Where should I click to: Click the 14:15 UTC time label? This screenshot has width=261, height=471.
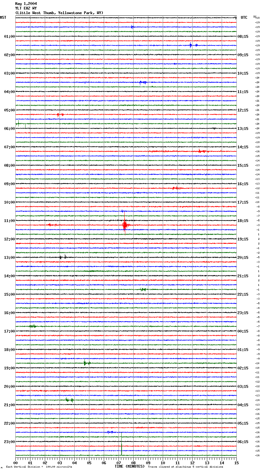[x=243, y=147]
